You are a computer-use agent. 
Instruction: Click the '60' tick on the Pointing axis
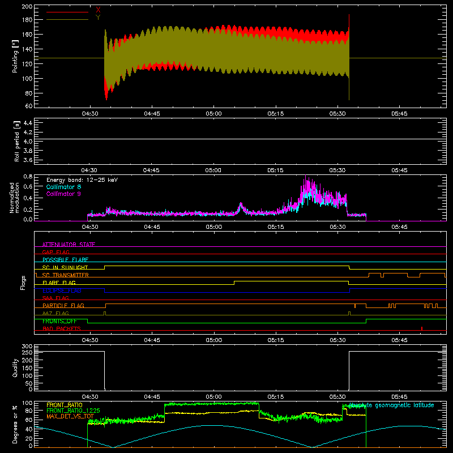pos(29,106)
